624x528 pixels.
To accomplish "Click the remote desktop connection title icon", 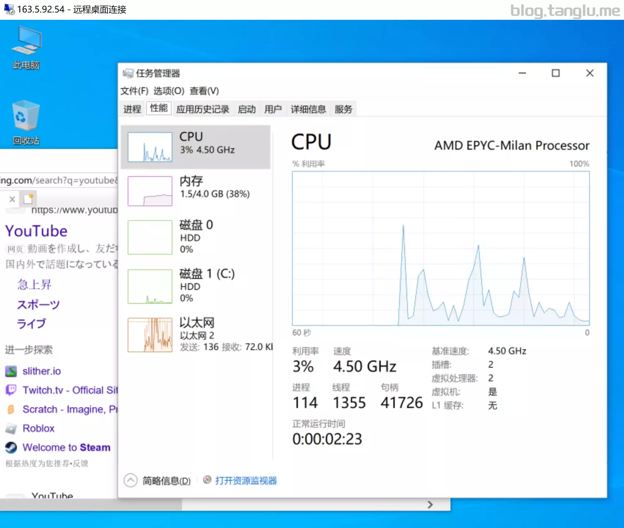I will [9, 9].
